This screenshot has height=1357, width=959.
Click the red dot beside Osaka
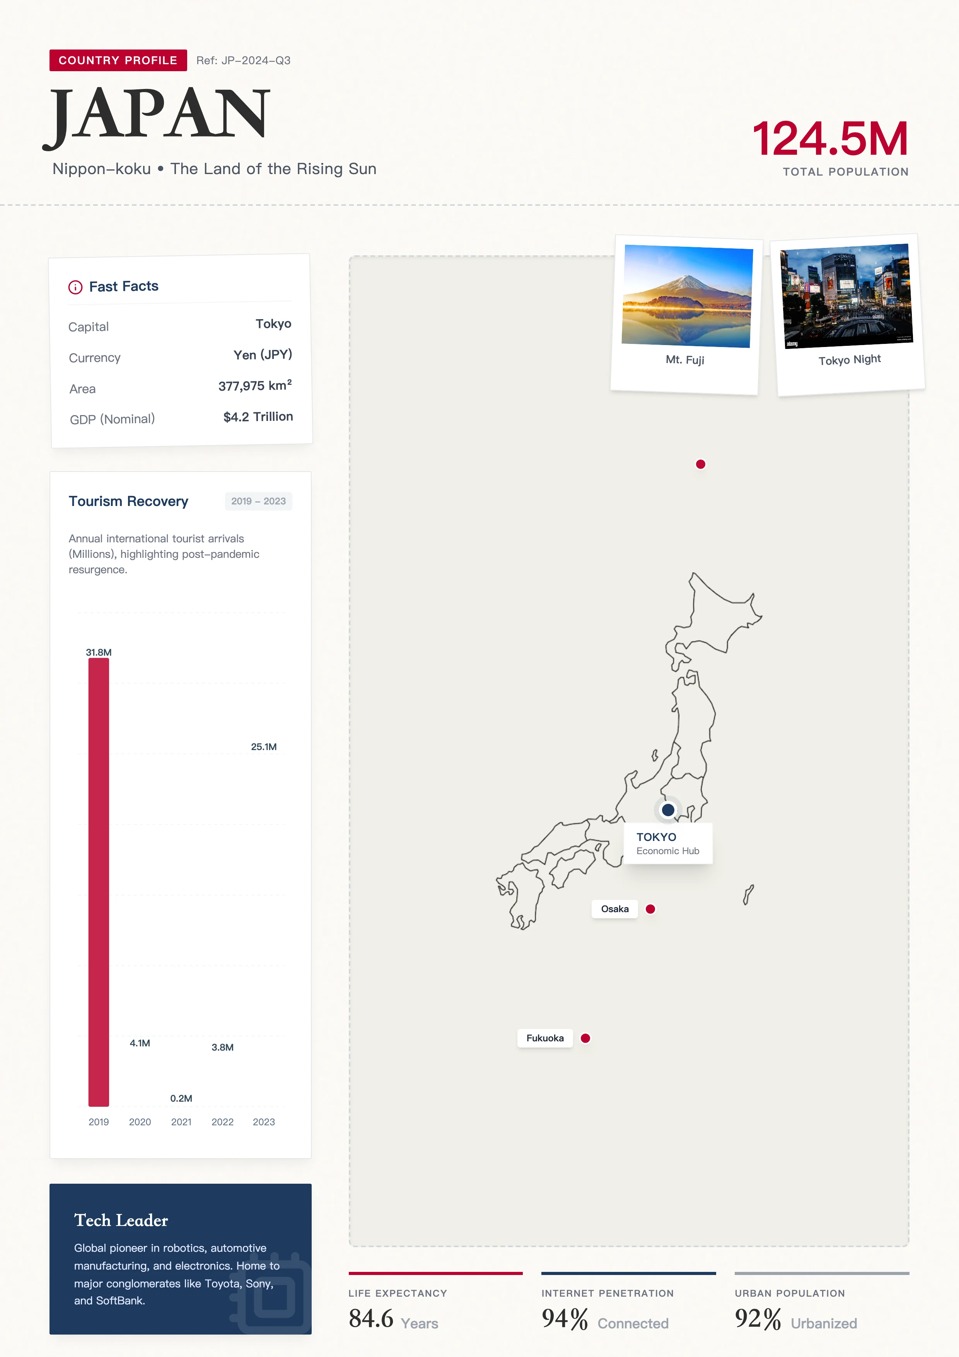(x=650, y=909)
